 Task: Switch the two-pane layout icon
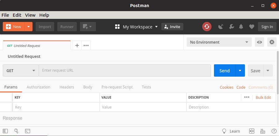252,131
